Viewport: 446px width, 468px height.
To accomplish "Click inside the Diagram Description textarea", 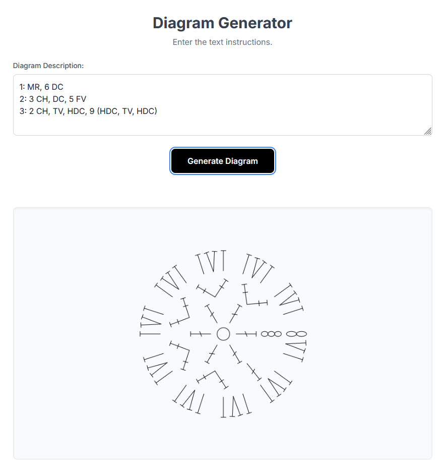I will click(x=222, y=103).
